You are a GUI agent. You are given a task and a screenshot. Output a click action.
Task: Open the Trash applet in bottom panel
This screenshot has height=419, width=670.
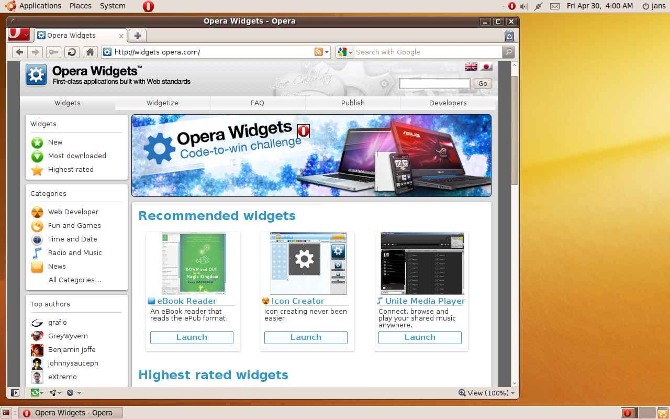click(663, 413)
